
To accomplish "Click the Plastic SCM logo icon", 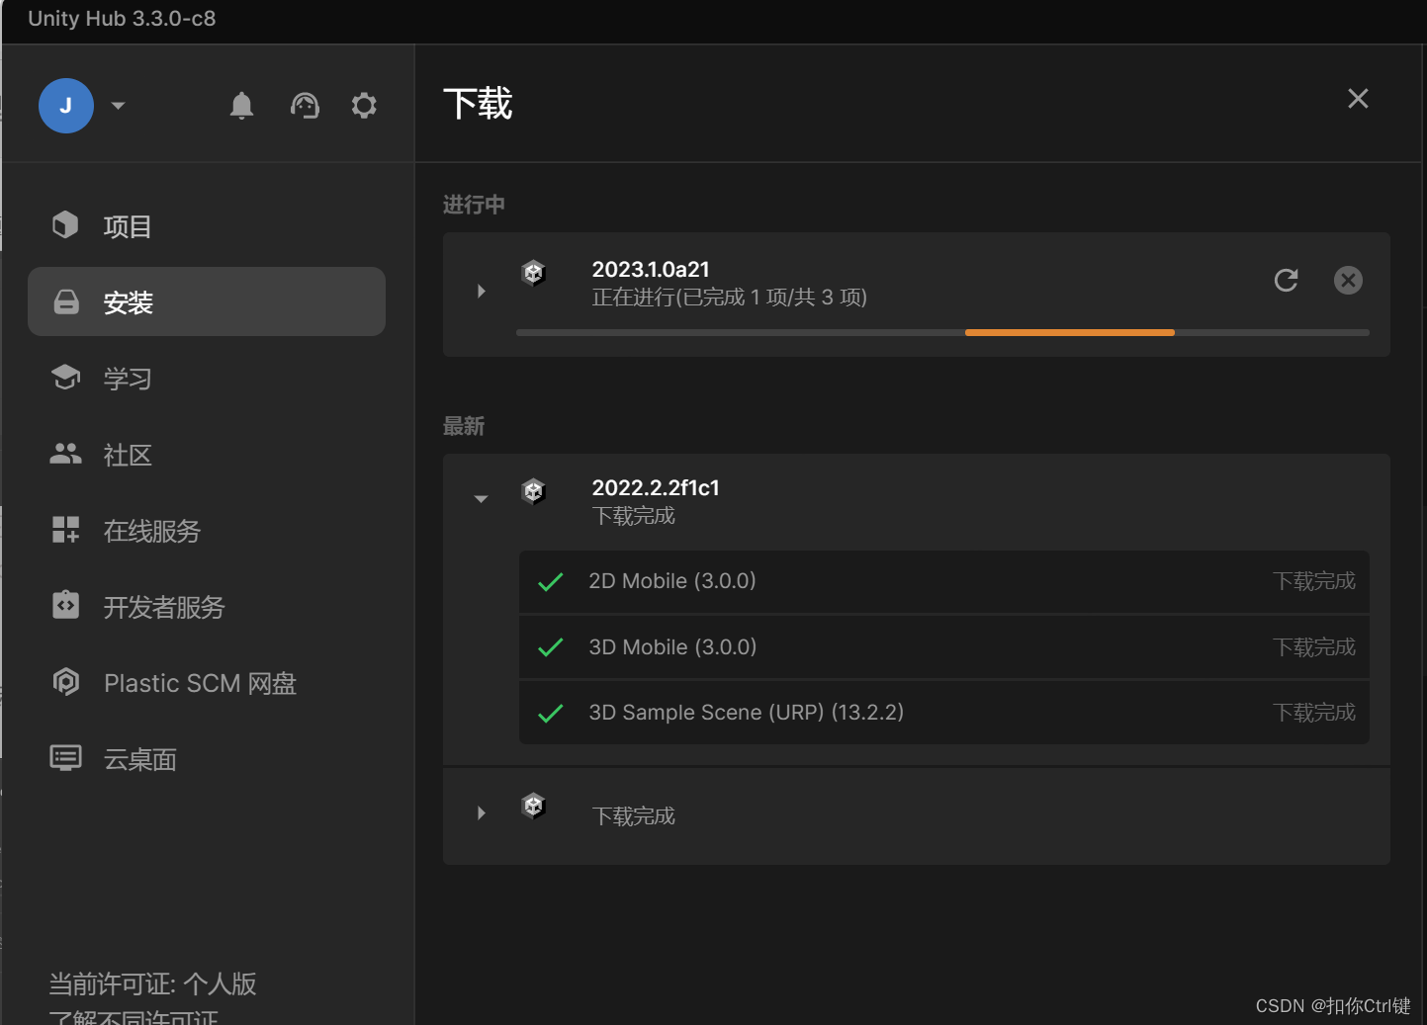I will [x=65, y=681].
